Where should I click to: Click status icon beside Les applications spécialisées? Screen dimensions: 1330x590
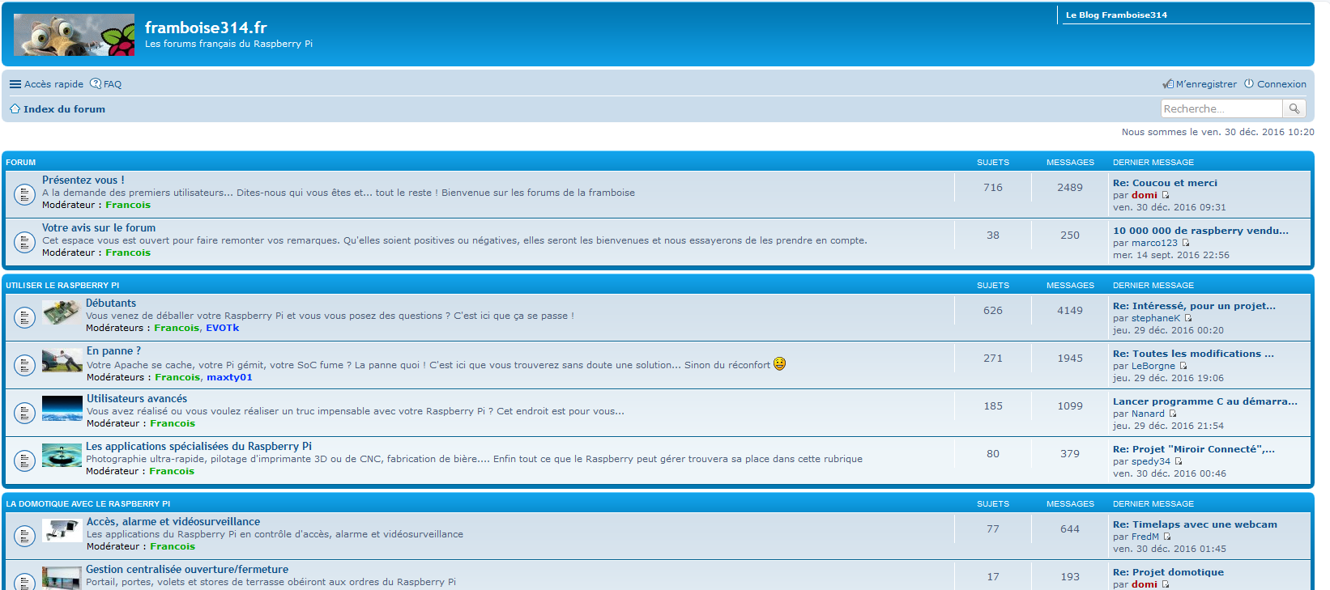click(24, 461)
